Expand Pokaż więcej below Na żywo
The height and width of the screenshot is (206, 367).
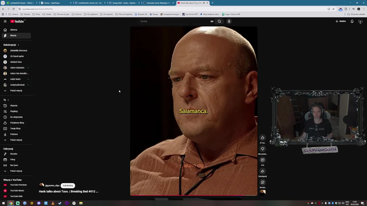16,171
